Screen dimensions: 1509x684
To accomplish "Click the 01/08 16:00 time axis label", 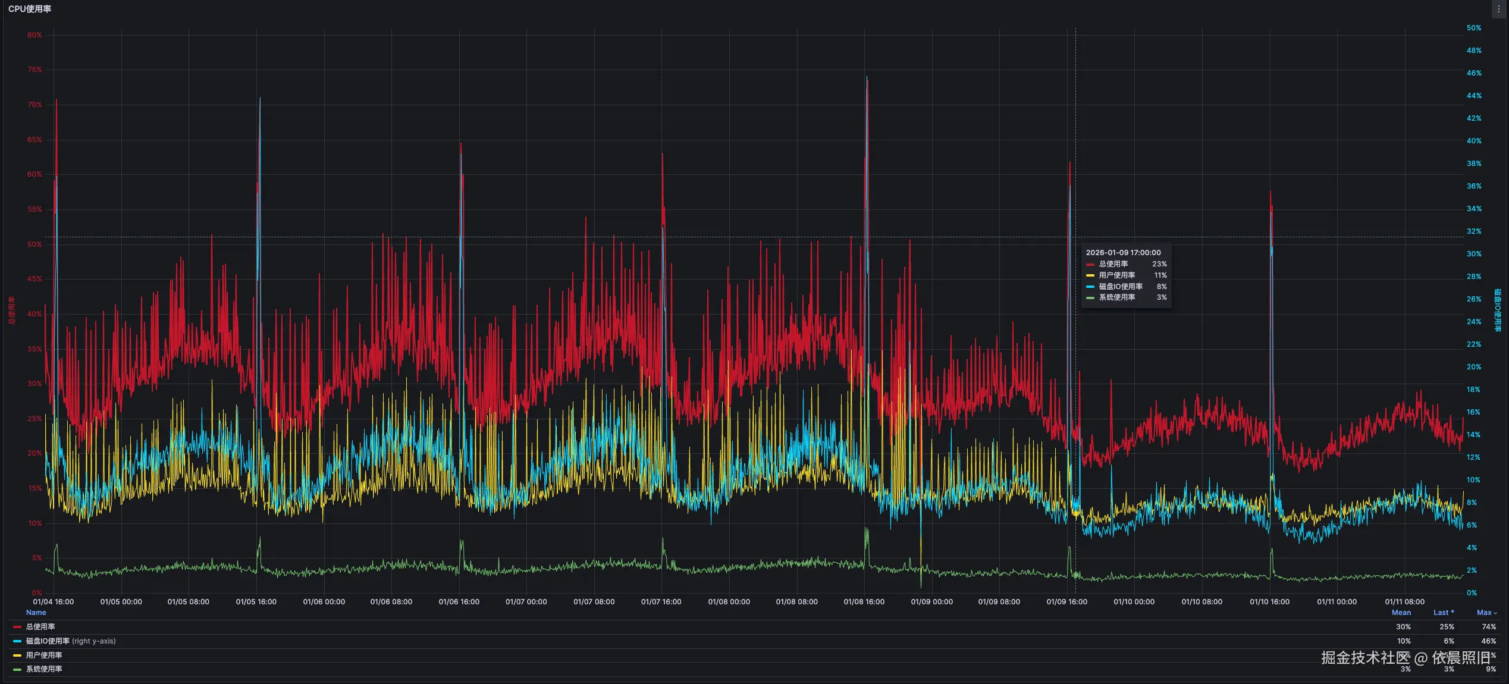I will click(864, 602).
